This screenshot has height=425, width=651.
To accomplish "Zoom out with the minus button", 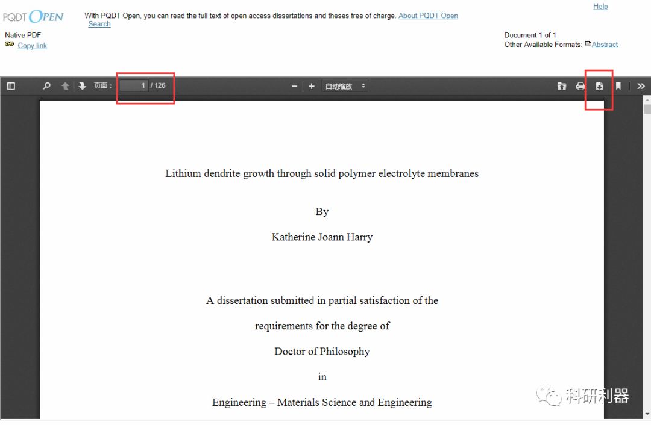I will tap(294, 86).
